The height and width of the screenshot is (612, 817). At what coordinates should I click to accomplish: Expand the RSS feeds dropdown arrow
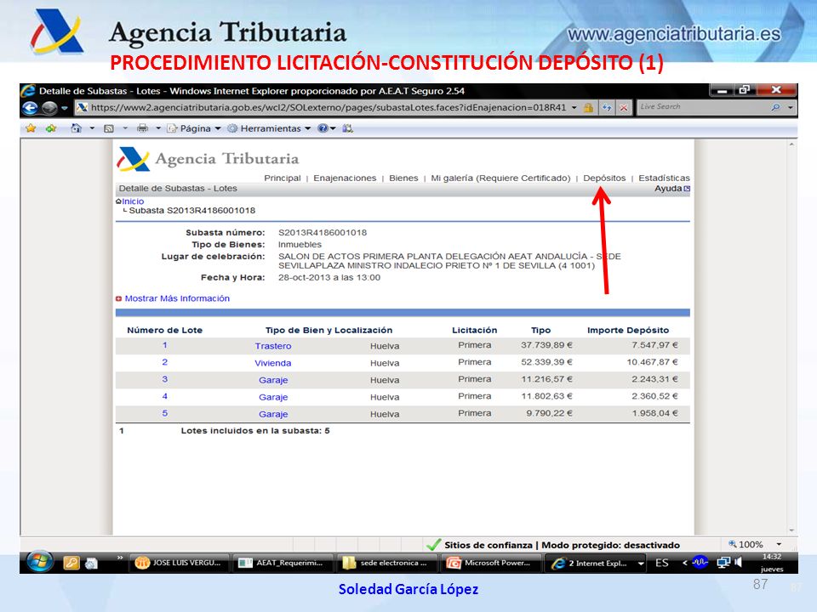click(x=125, y=128)
